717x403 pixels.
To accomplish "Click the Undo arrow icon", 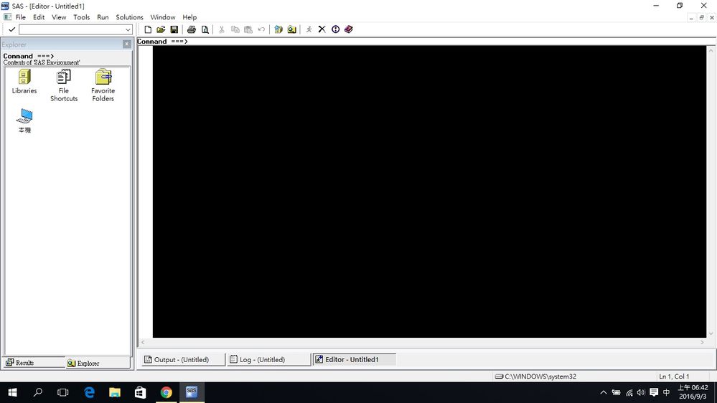I will tap(261, 29).
